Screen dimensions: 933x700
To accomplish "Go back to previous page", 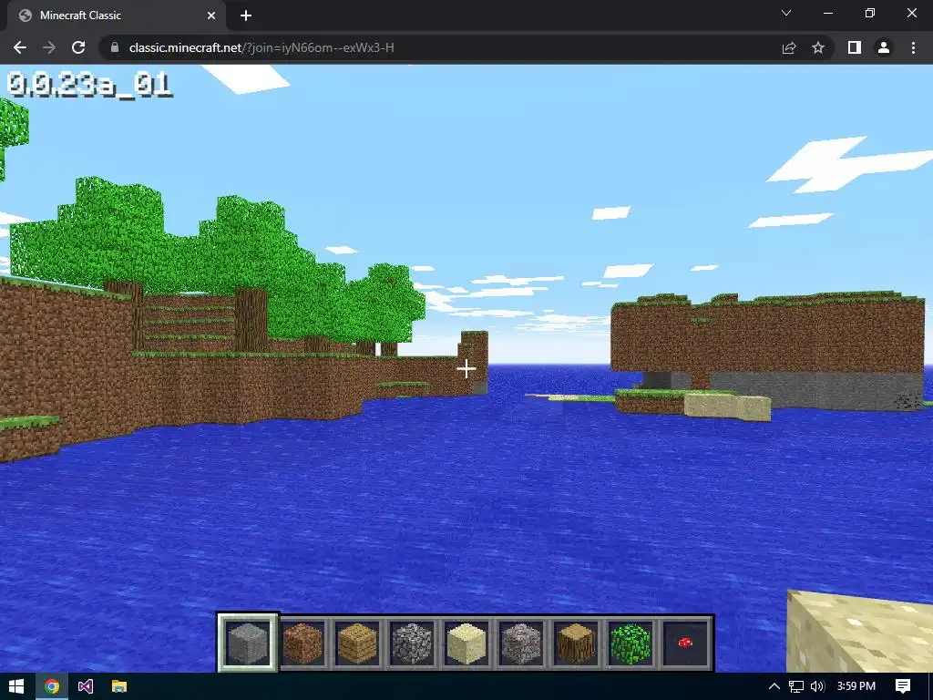I will (x=20, y=47).
